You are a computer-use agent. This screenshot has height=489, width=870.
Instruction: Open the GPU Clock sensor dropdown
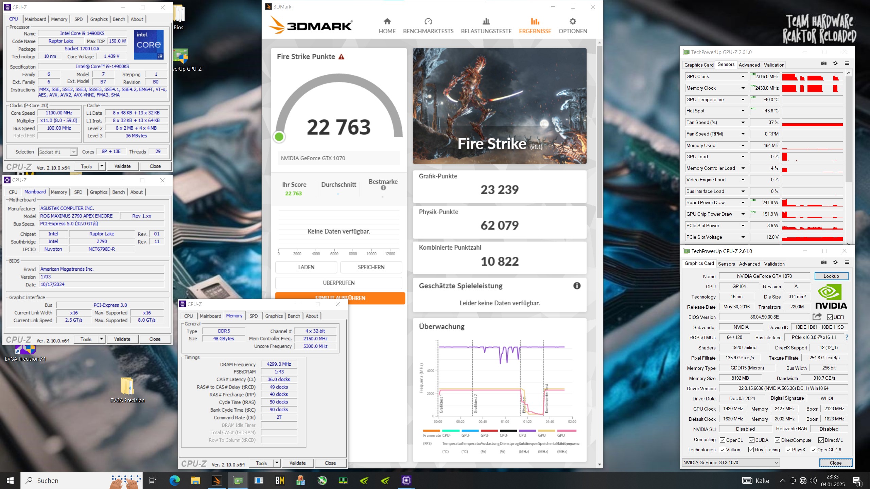(x=743, y=76)
